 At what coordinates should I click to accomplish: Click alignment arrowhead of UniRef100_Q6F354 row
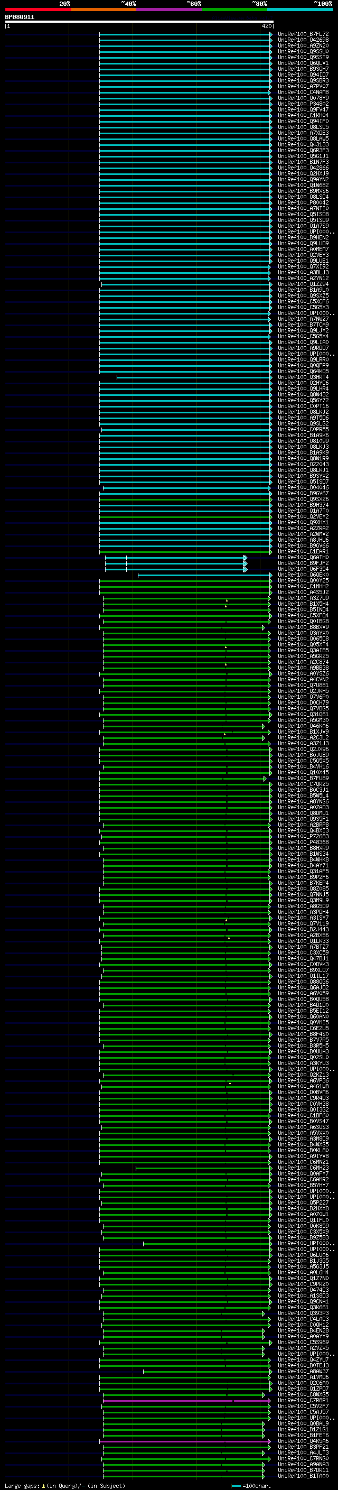click(246, 570)
